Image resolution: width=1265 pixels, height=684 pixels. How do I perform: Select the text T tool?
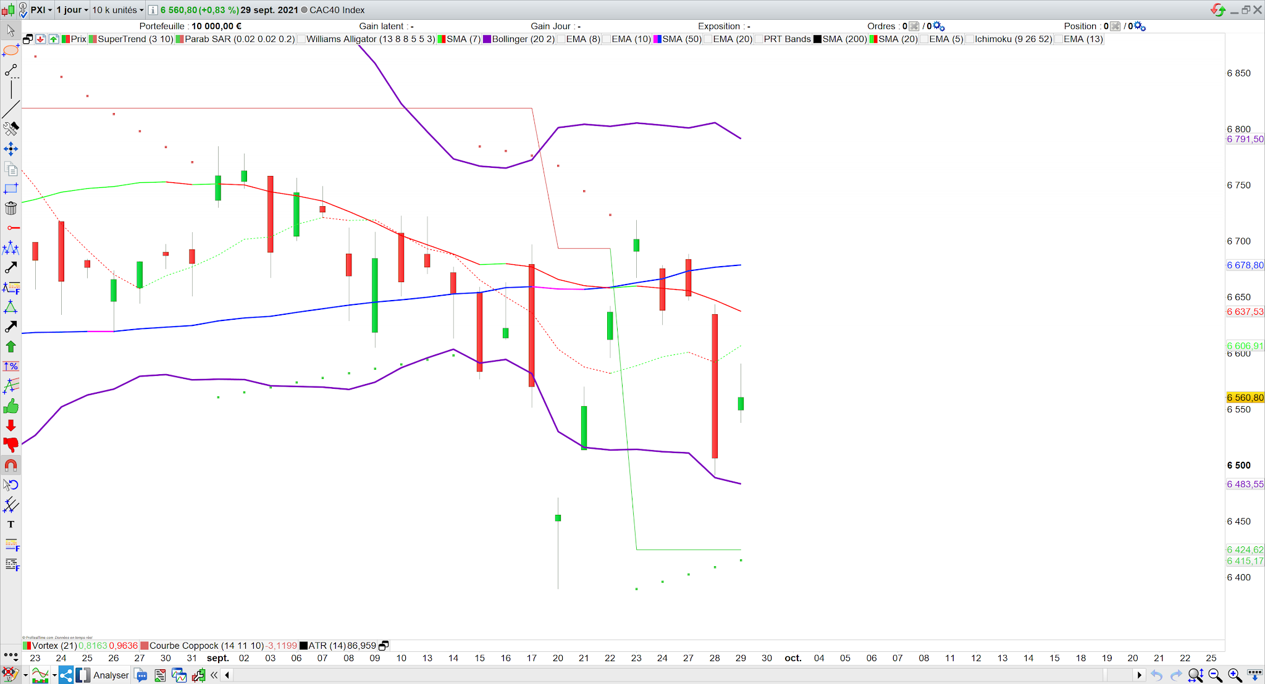(11, 524)
